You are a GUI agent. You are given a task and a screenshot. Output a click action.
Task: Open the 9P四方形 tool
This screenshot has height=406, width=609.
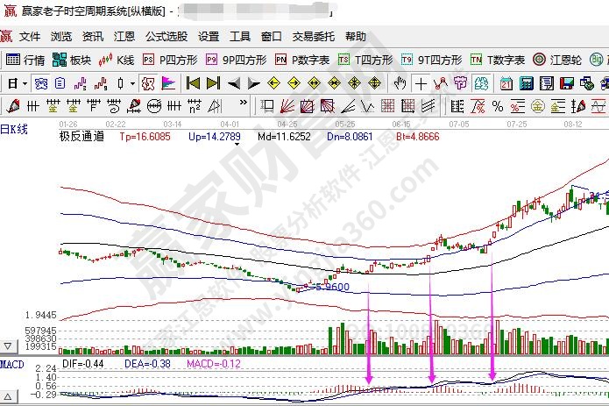point(236,60)
